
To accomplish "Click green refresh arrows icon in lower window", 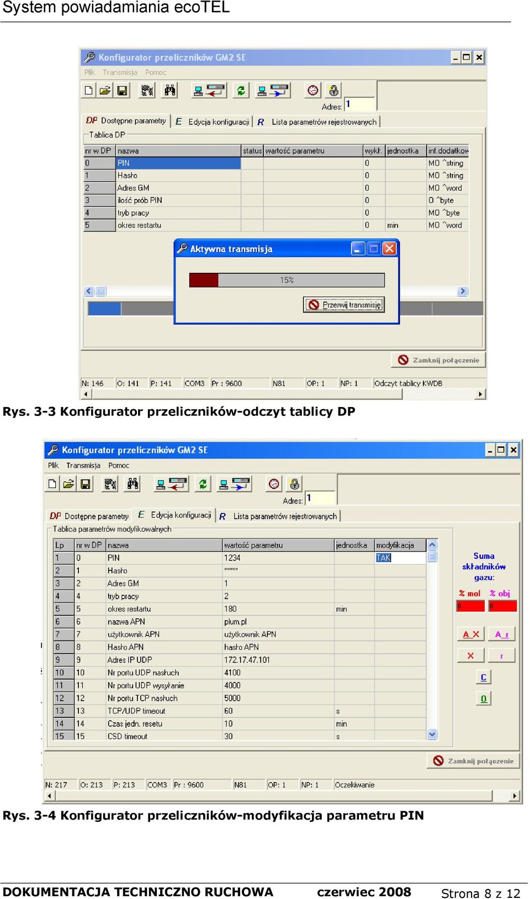I will click(203, 484).
